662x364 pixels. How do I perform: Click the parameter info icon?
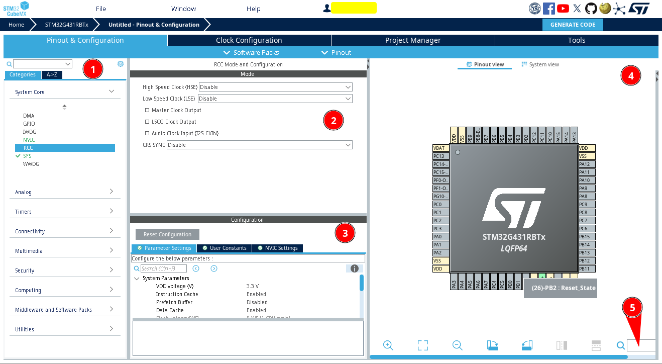point(354,268)
